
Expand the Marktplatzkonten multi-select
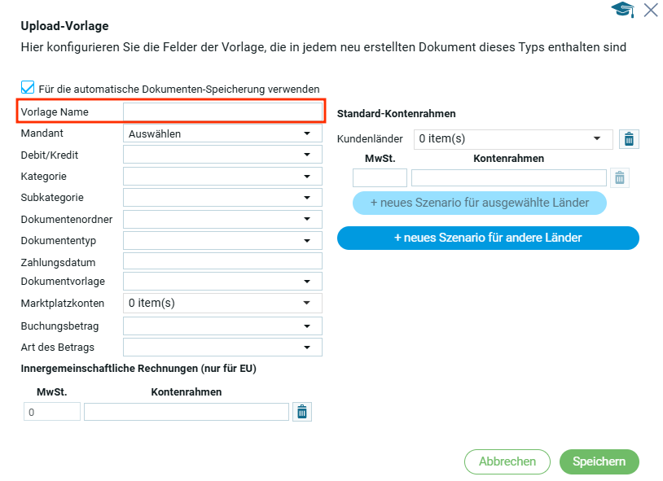point(222,303)
